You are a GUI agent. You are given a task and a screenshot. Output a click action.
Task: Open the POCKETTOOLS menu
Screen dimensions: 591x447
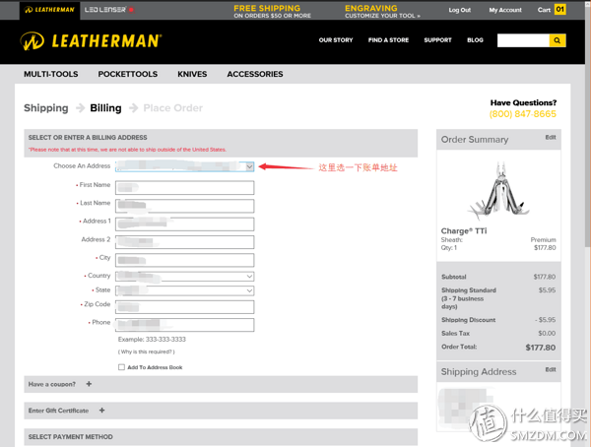pyautogui.click(x=128, y=74)
